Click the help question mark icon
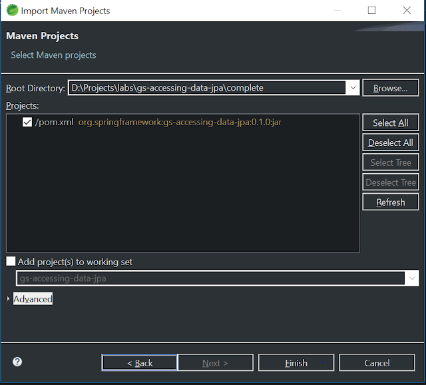Image resolution: width=426 pixels, height=385 pixels. (x=17, y=362)
